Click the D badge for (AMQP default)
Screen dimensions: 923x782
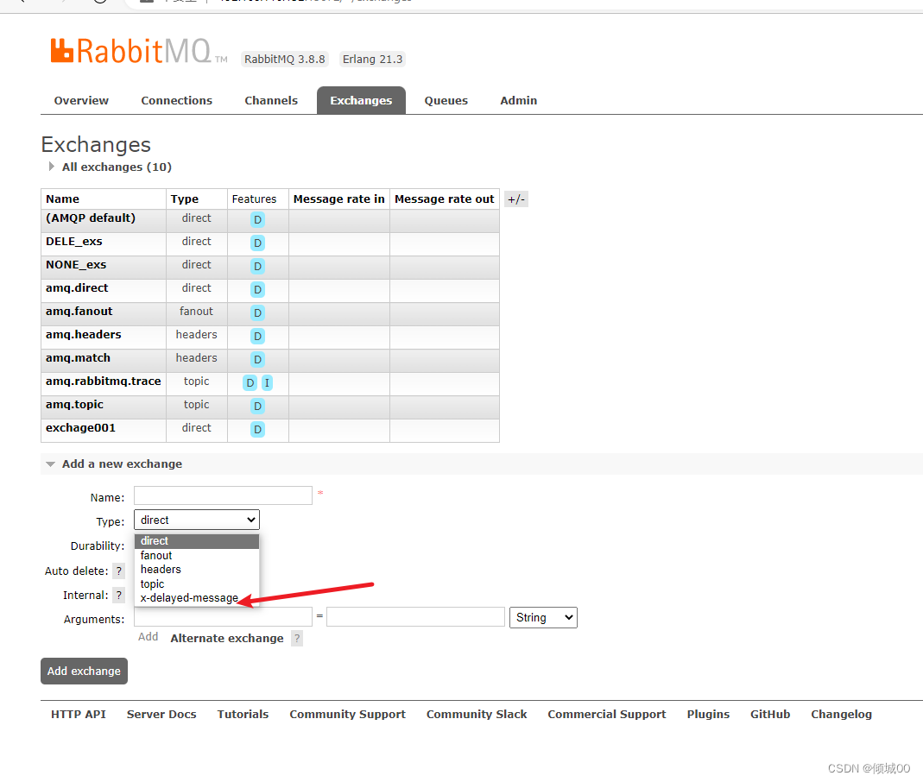point(258,220)
